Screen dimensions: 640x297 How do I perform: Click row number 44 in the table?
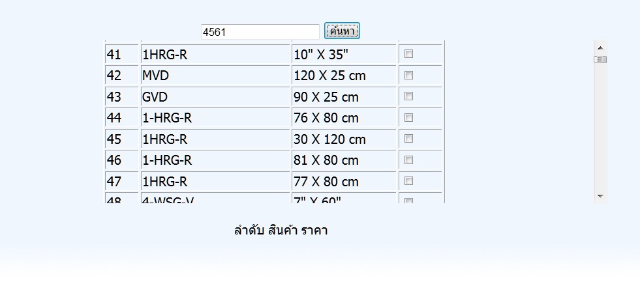[x=121, y=118]
